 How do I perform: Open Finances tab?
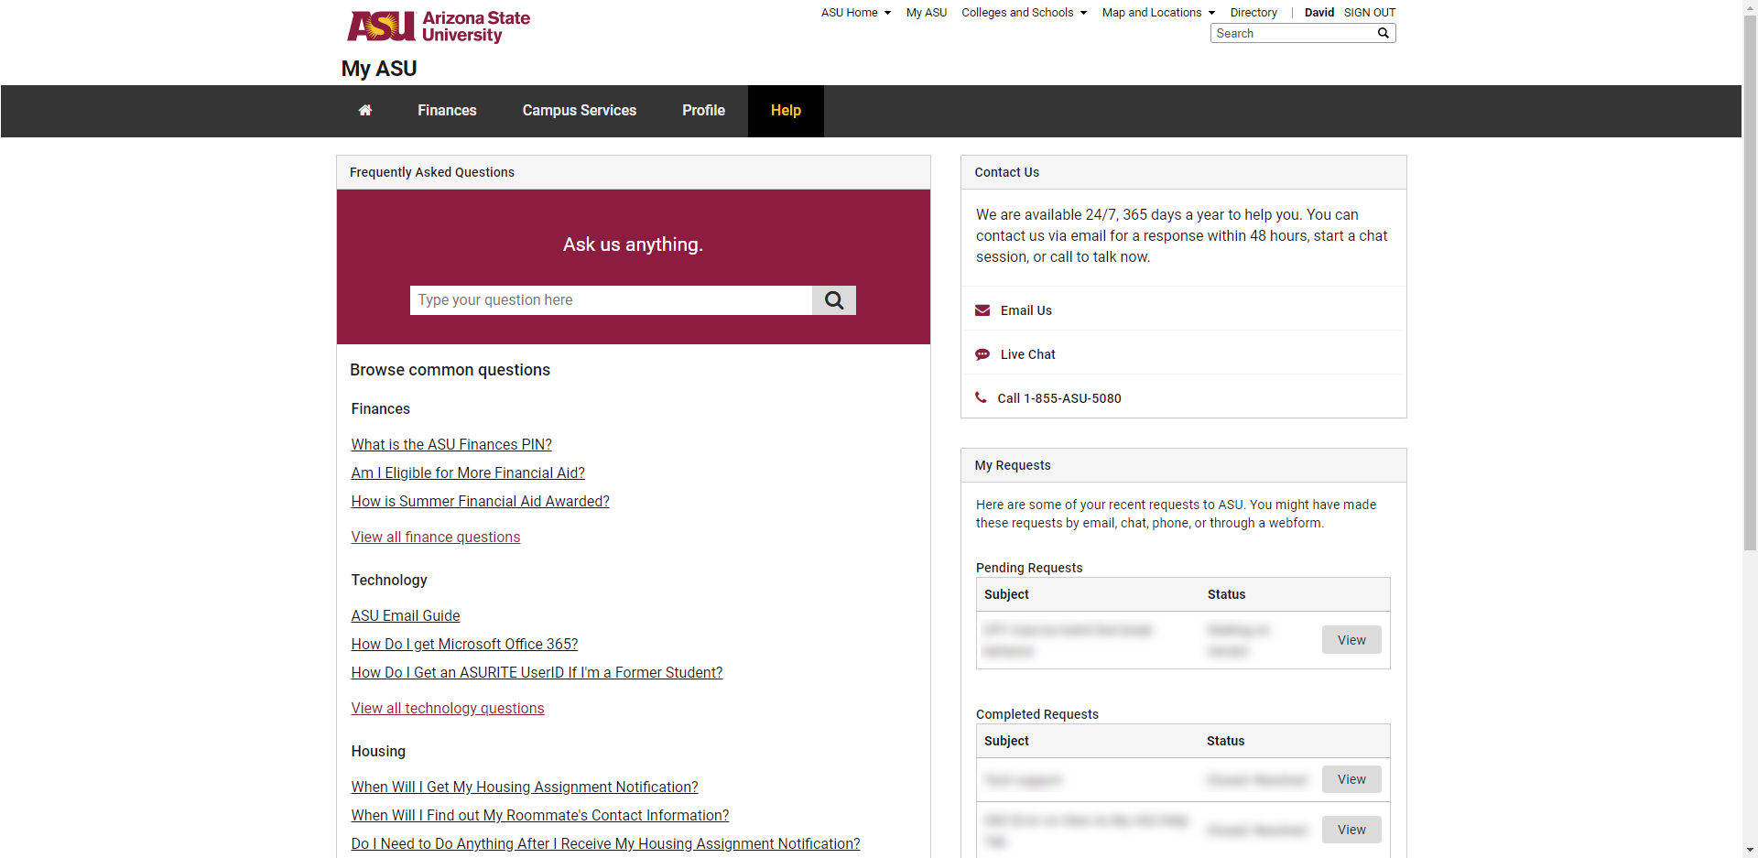(447, 111)
